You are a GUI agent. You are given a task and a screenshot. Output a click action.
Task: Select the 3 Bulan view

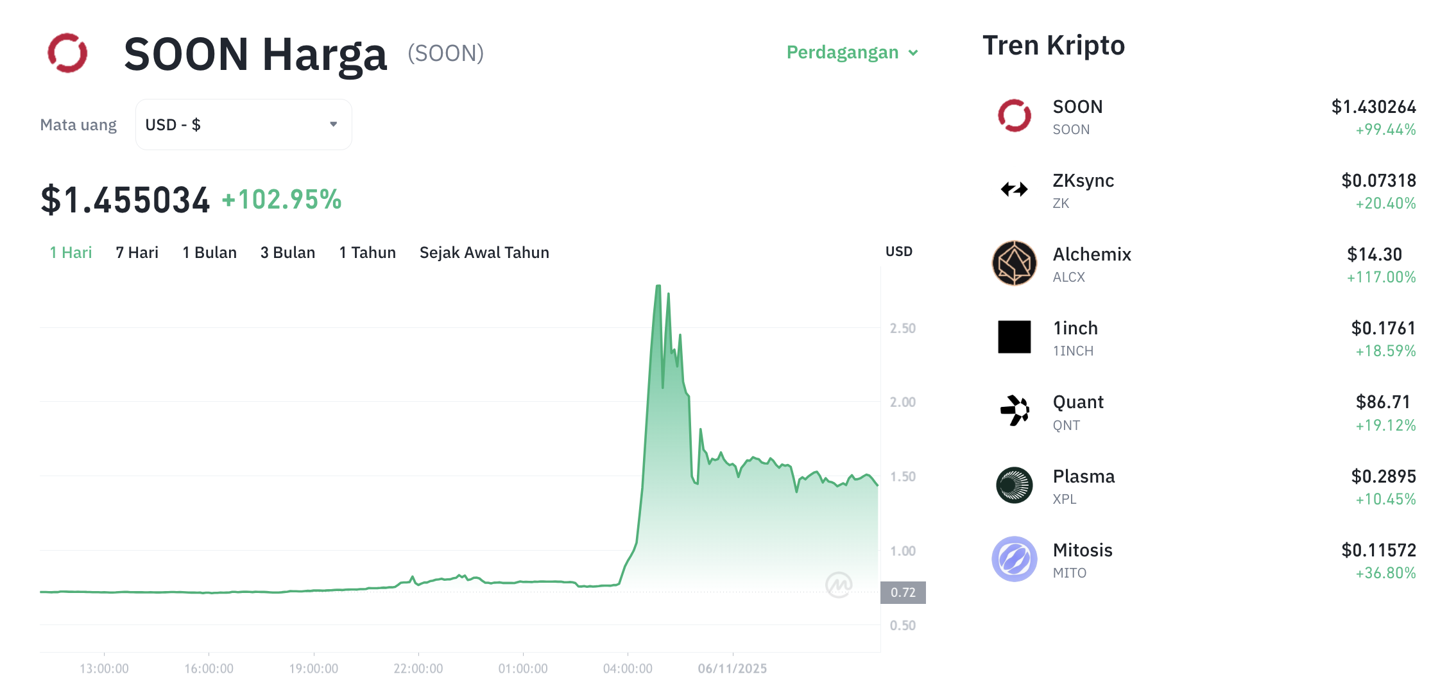tap(287, 252)
